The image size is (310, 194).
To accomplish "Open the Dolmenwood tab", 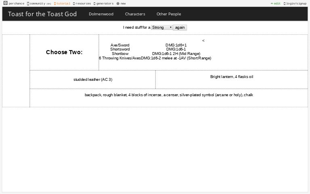I will (x=101, y=14).
